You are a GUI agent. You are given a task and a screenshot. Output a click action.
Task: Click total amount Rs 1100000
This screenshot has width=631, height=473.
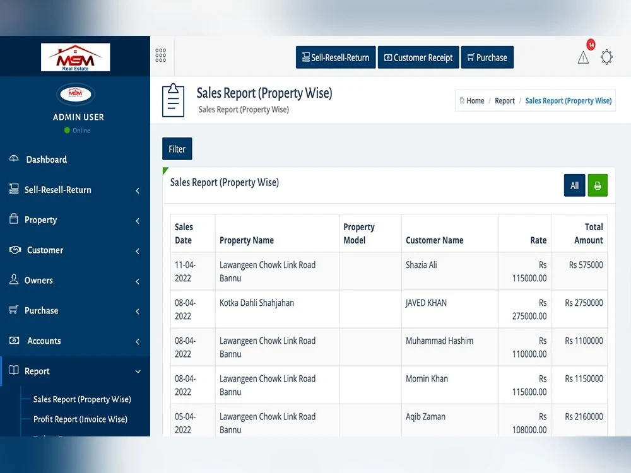click(x=584, y=341)
